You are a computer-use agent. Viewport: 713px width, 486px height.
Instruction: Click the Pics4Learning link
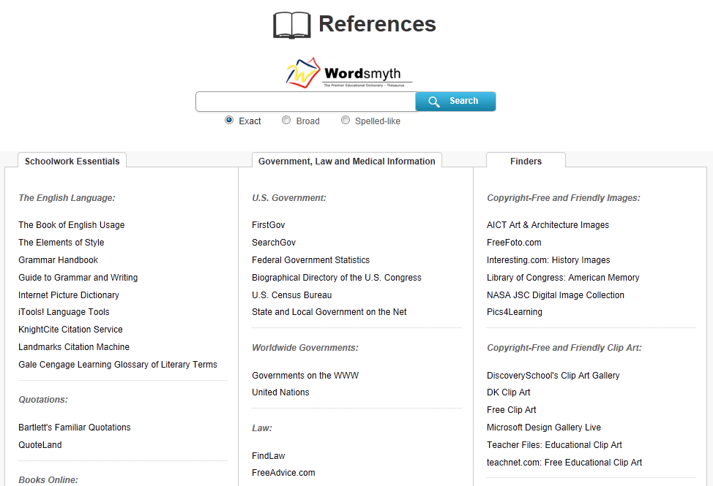[x=515, y=312]
